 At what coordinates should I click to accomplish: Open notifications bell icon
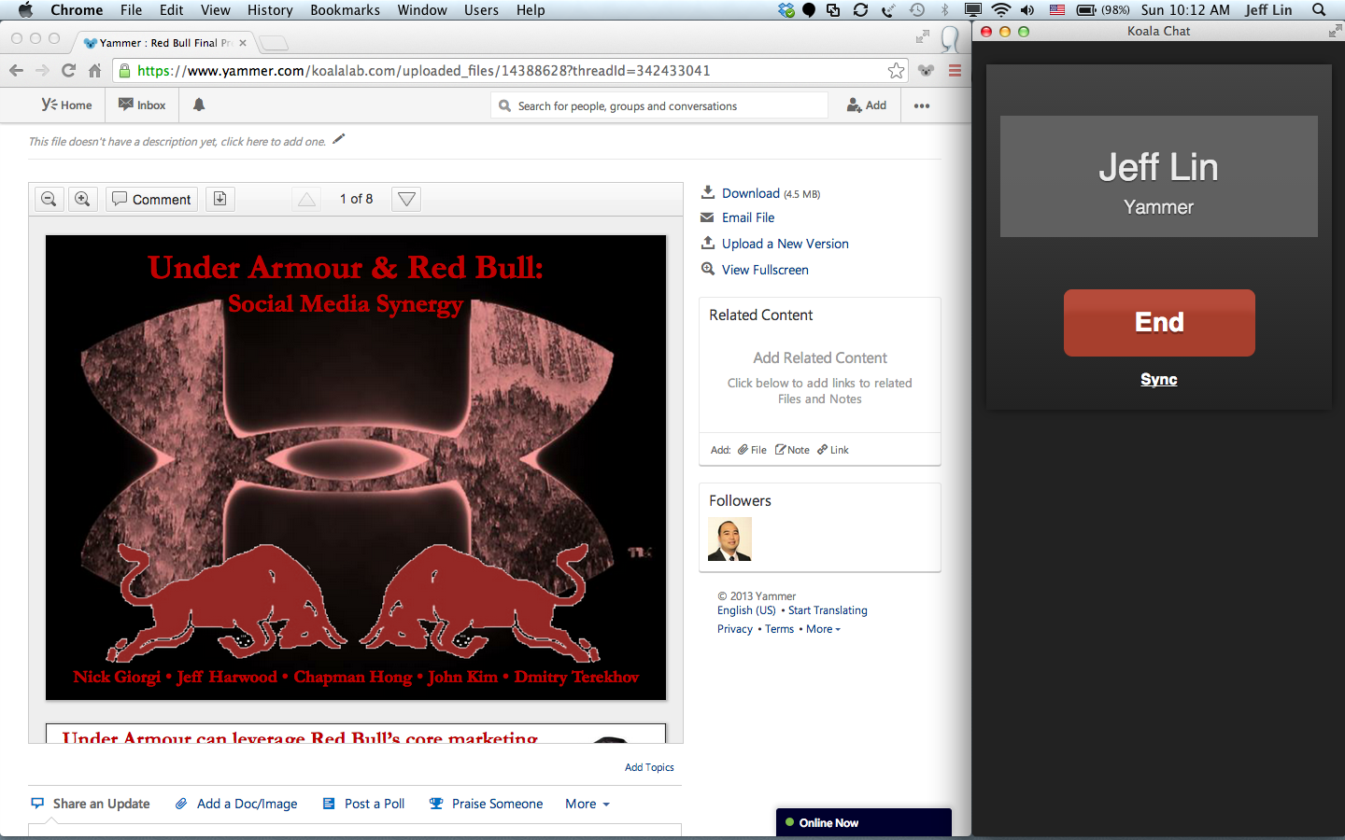(199, 105)
